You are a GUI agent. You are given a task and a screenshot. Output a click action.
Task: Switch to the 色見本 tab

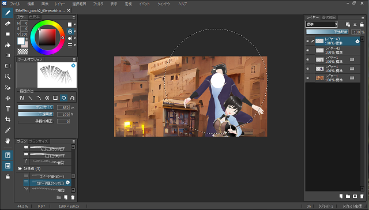tap(35, 17)
